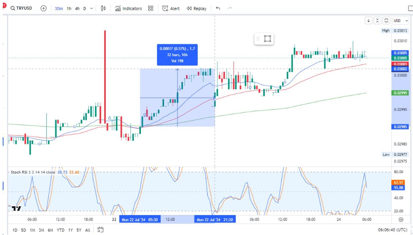Set date range to 6M

50,230
